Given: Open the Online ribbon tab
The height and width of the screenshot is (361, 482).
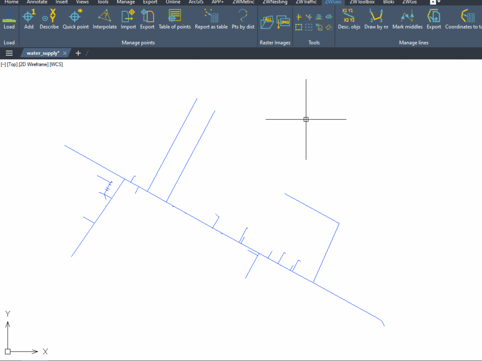Looking at the screenshot, I should 173,2.
